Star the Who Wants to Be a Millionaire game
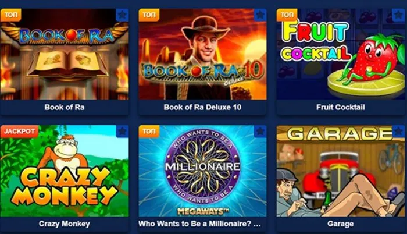 pyautogui.click(x=260, y=132)
